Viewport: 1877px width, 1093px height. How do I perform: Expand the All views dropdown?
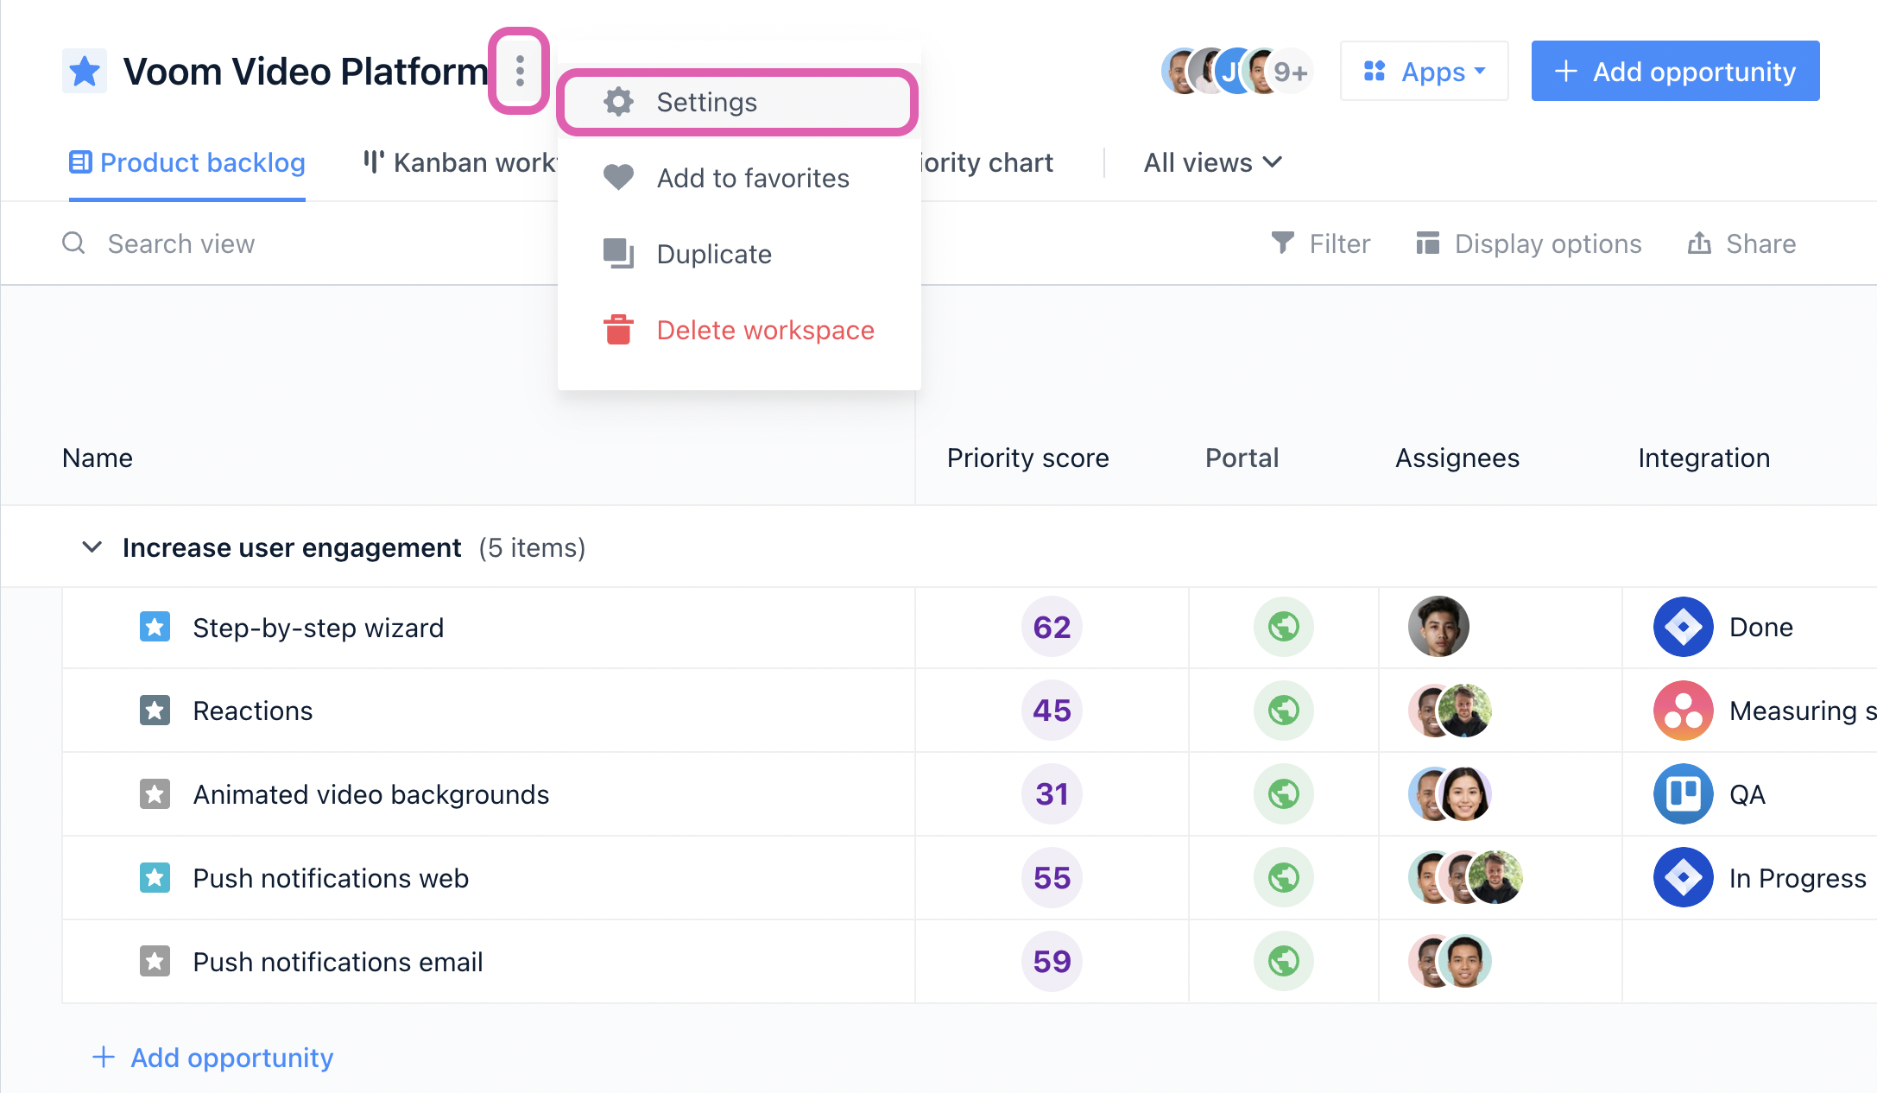click(x=1213, y=162)
